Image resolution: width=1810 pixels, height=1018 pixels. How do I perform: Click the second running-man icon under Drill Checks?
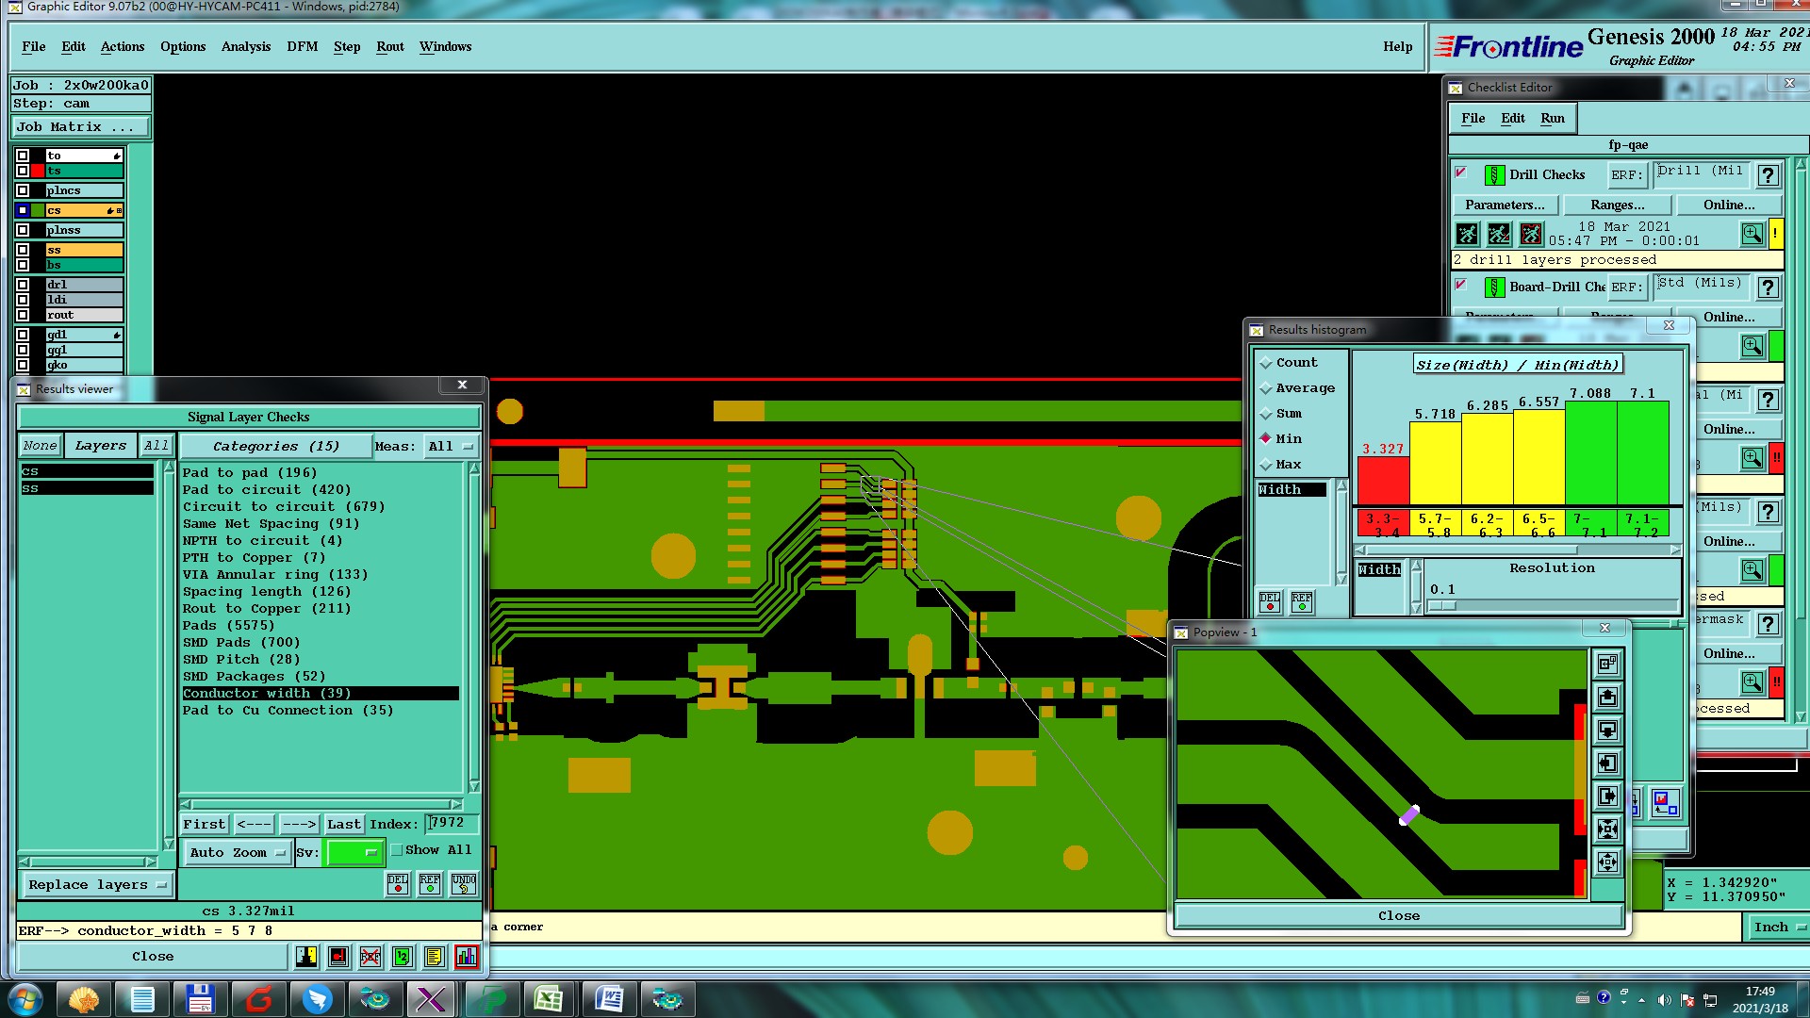click(x=1500, y=234)
